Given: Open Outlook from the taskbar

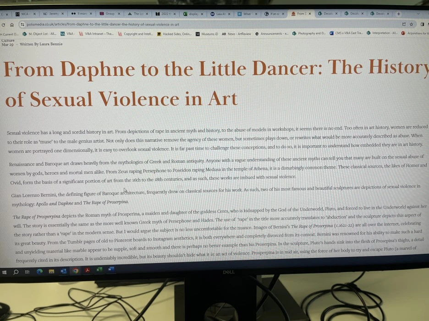Looking at the screenshot, I should pos(63,271).
